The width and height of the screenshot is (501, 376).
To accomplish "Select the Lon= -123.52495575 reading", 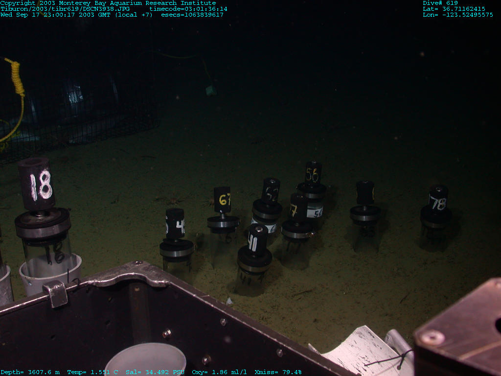I will [x=458, y=15].
